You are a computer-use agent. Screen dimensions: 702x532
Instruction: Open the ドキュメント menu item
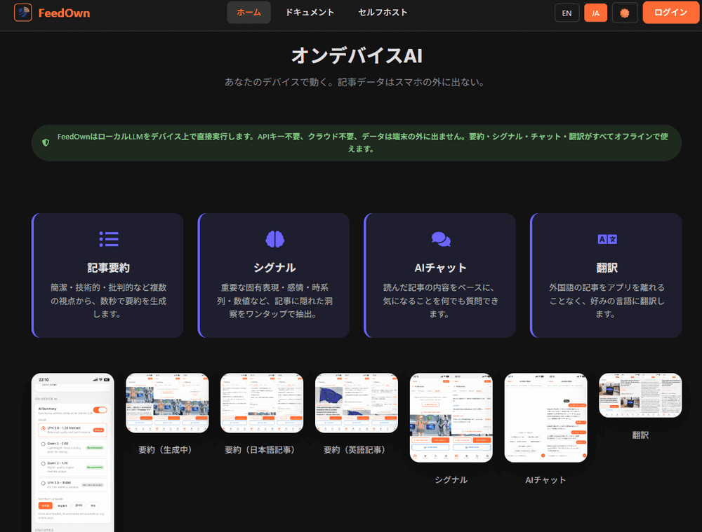click(310, 13)
